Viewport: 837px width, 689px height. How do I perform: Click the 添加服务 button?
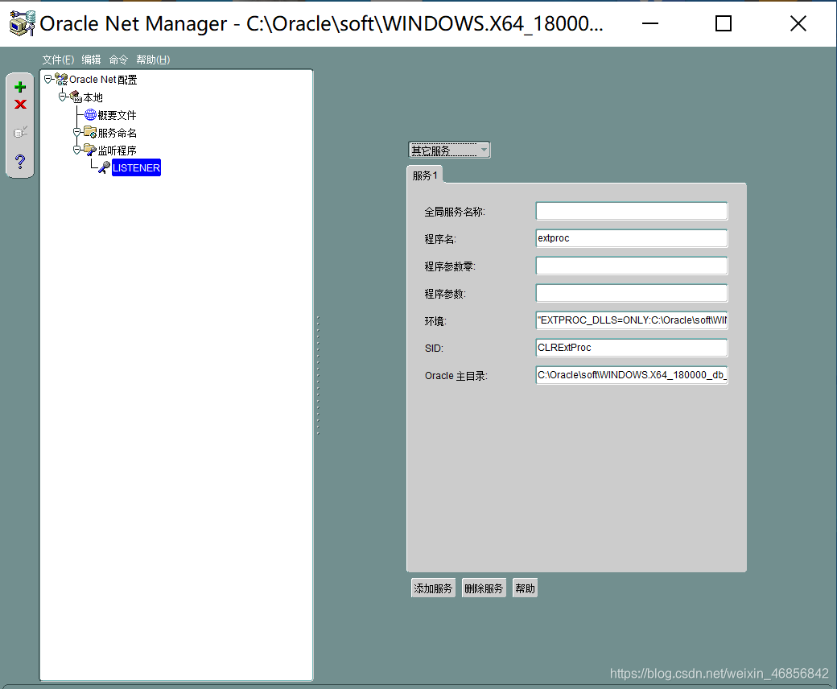coord(433,588)
